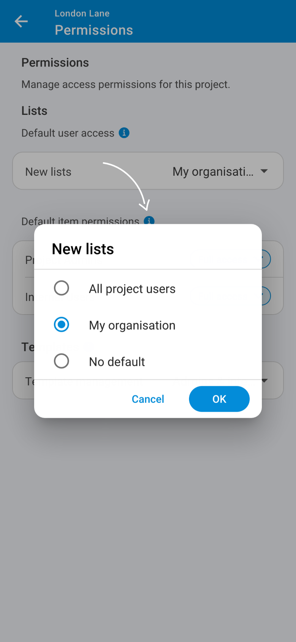Screen dimensions: 296x642
Task: Dismiss the dialog with Cancel
Action: (148, 399)
